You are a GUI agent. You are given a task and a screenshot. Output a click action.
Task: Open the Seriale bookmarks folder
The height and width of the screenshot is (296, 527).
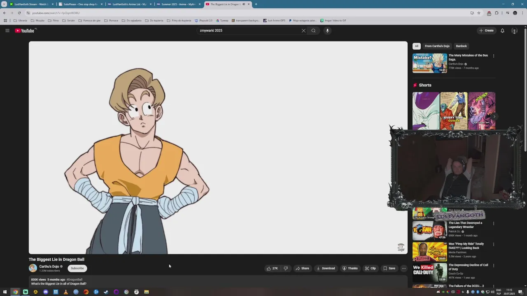pyautogui.click(x=68, y=21)
